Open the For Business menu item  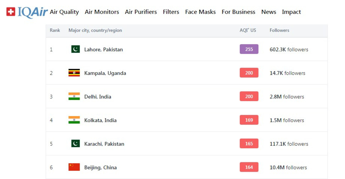[238, 12]
